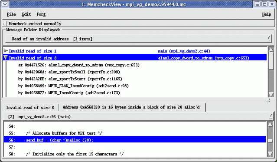
Task: Click source line 58 'Initialize only the first 15'
Action: coord(135,154)
